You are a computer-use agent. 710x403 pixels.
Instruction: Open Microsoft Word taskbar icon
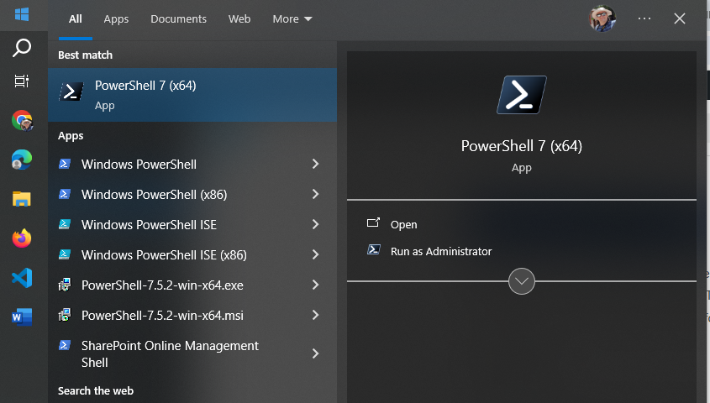[22, 317]
